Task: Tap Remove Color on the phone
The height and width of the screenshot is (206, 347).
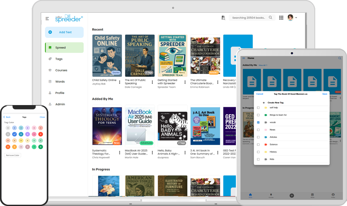Action: point(13,155)
